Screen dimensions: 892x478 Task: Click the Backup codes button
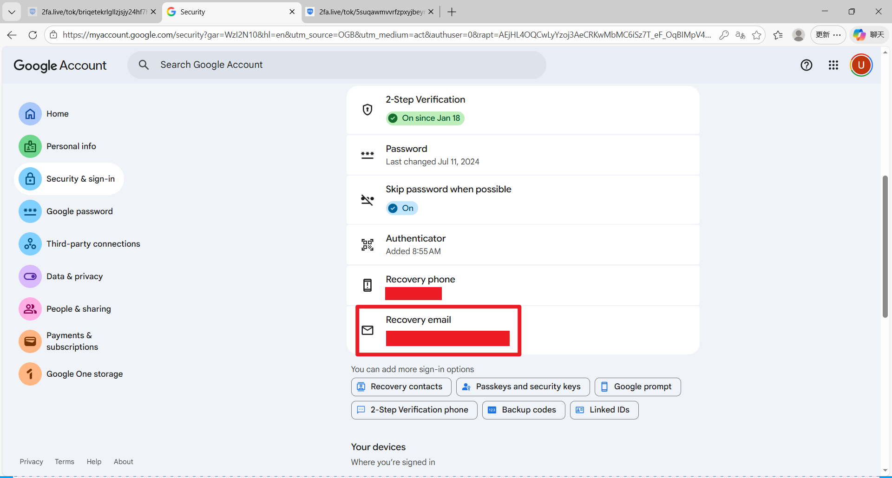pyautogui.click(x=523, y=410)
